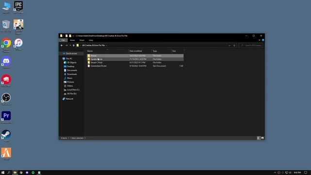Launch Steam from the desktop

pos(6,136)
